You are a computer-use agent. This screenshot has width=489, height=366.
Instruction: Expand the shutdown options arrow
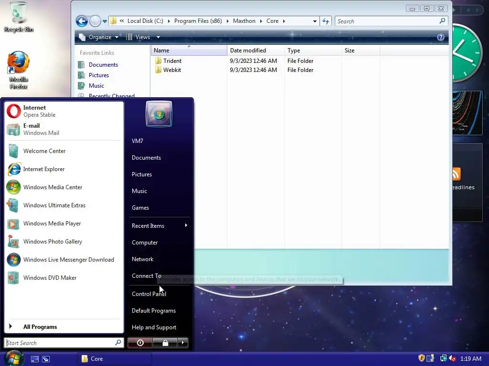[183, 343]
